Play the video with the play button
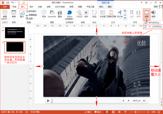163x114 pixels. [x=48, y=101]
